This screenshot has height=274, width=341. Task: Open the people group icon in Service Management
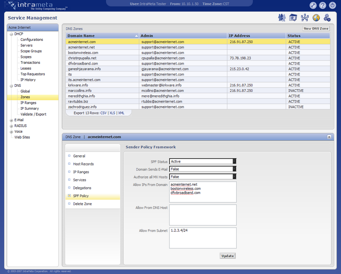click(282, 17)
